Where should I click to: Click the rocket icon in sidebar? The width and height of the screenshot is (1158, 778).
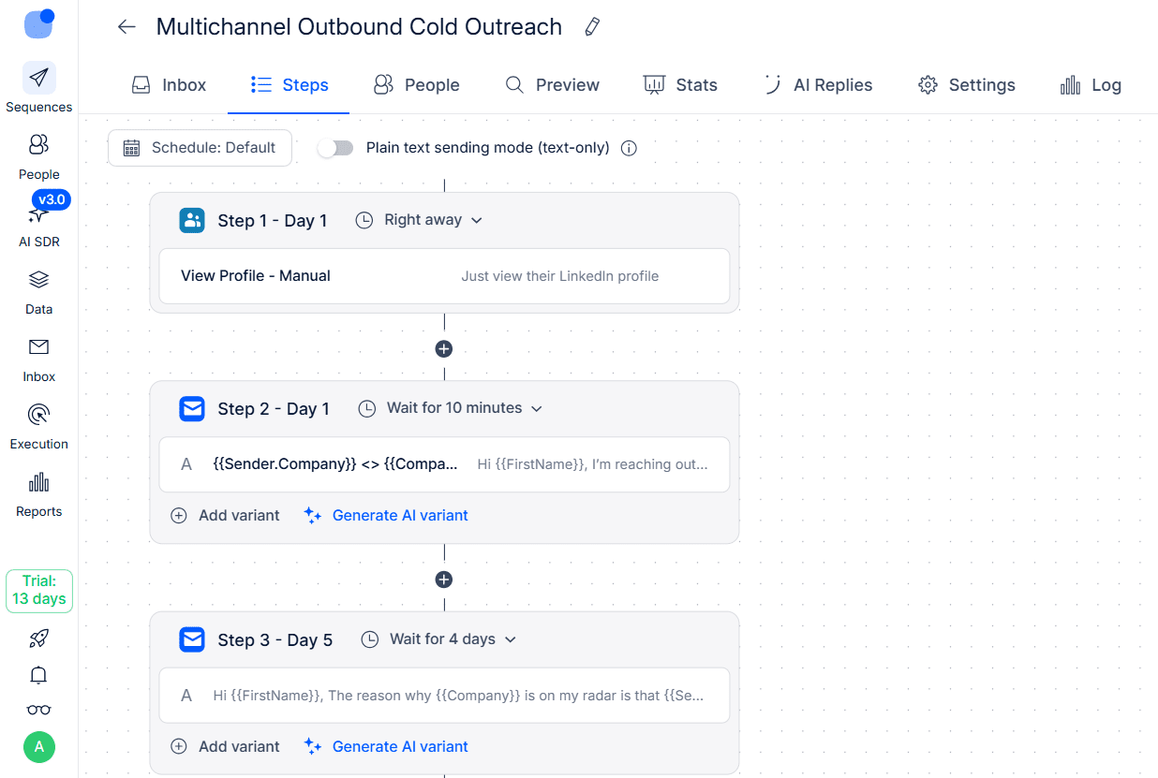click(38, 639)
